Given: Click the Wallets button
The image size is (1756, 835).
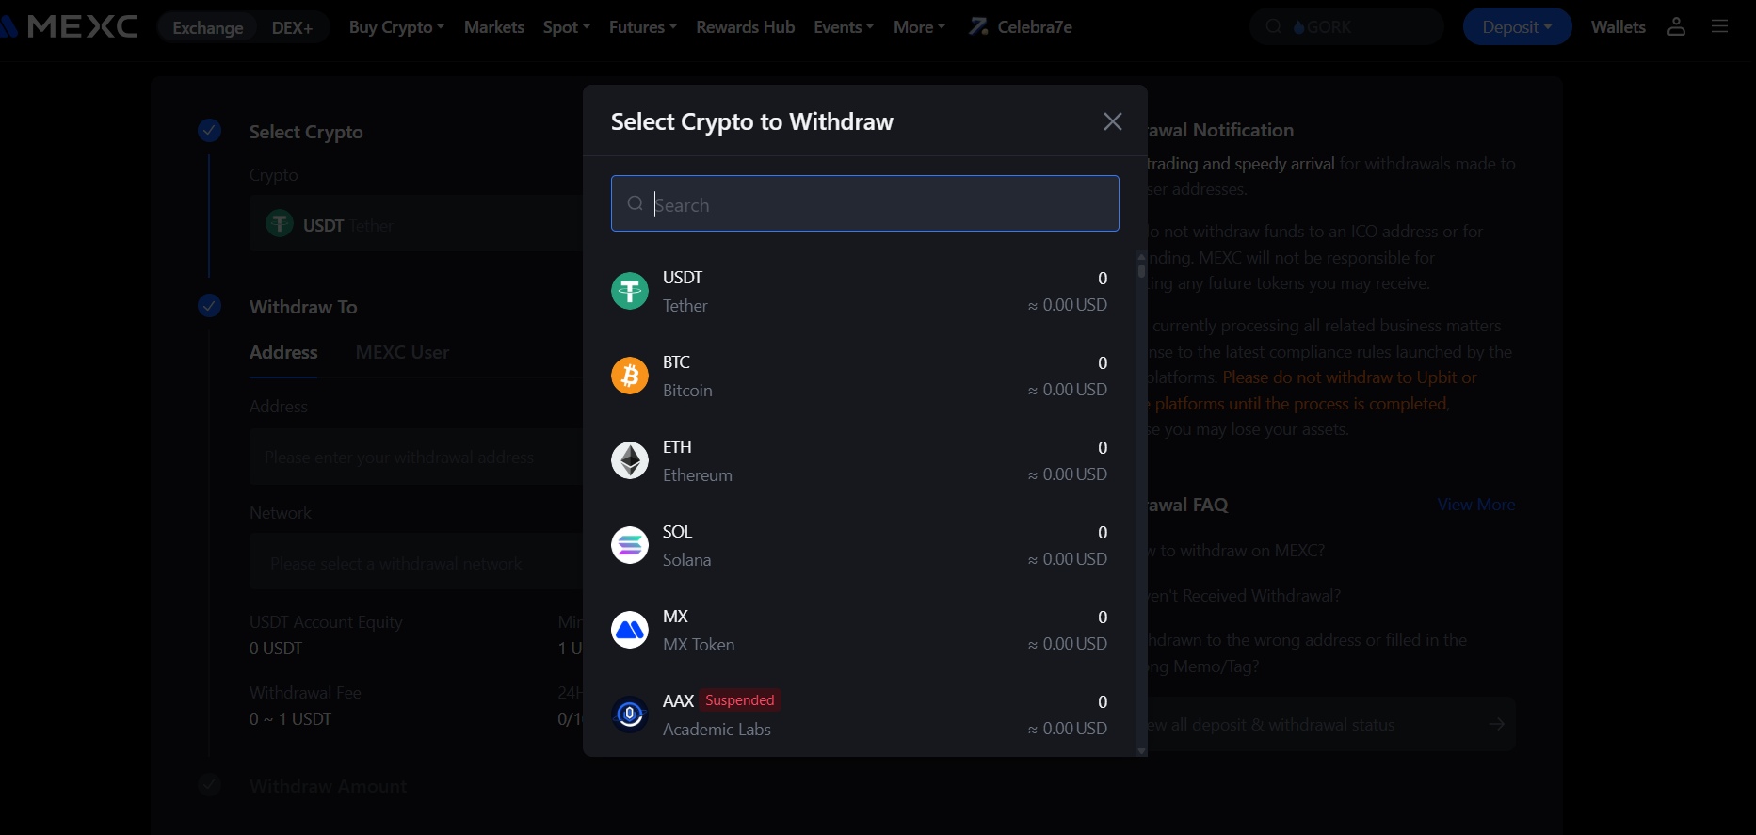Looking at the screenshot, I should click(x=1617, y=26).
